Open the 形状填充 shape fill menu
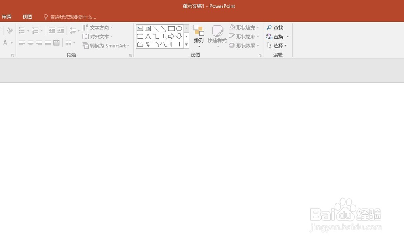Image resolution: width=404 pixels, height=241 pixels. 244,27
